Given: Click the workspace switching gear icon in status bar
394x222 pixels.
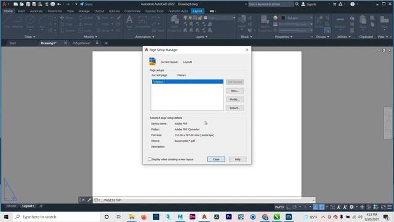Looking at the screenshot, I should [x=352, y=207].
